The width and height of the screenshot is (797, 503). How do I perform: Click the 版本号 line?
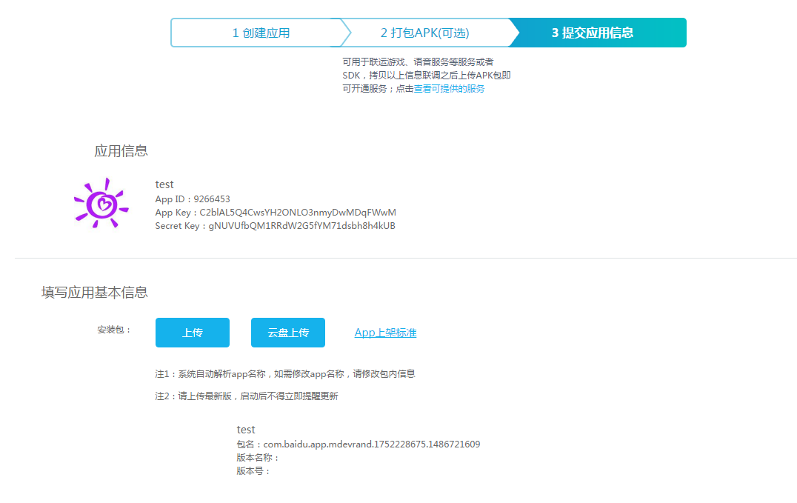click(x=253, y=471)
